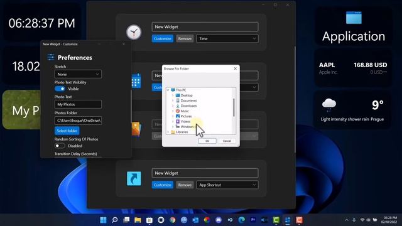This screenshot has height=226, width=402.
Task: Open File Explorer from the taskbar
Action: coord(138,220)
